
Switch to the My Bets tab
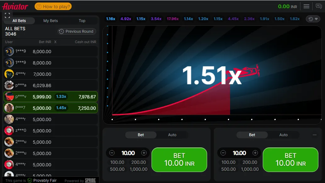click(x=51, y=21)
